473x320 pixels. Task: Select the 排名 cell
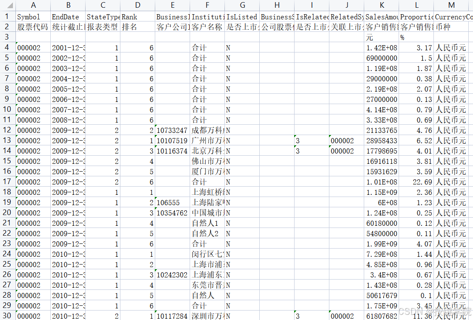click(138, 27)
